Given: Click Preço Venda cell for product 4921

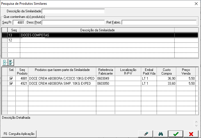Looking at the screenshot, I should [186, 84].
